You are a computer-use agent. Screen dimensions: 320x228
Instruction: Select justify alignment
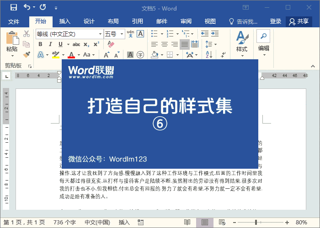click(x=185, y=44)
